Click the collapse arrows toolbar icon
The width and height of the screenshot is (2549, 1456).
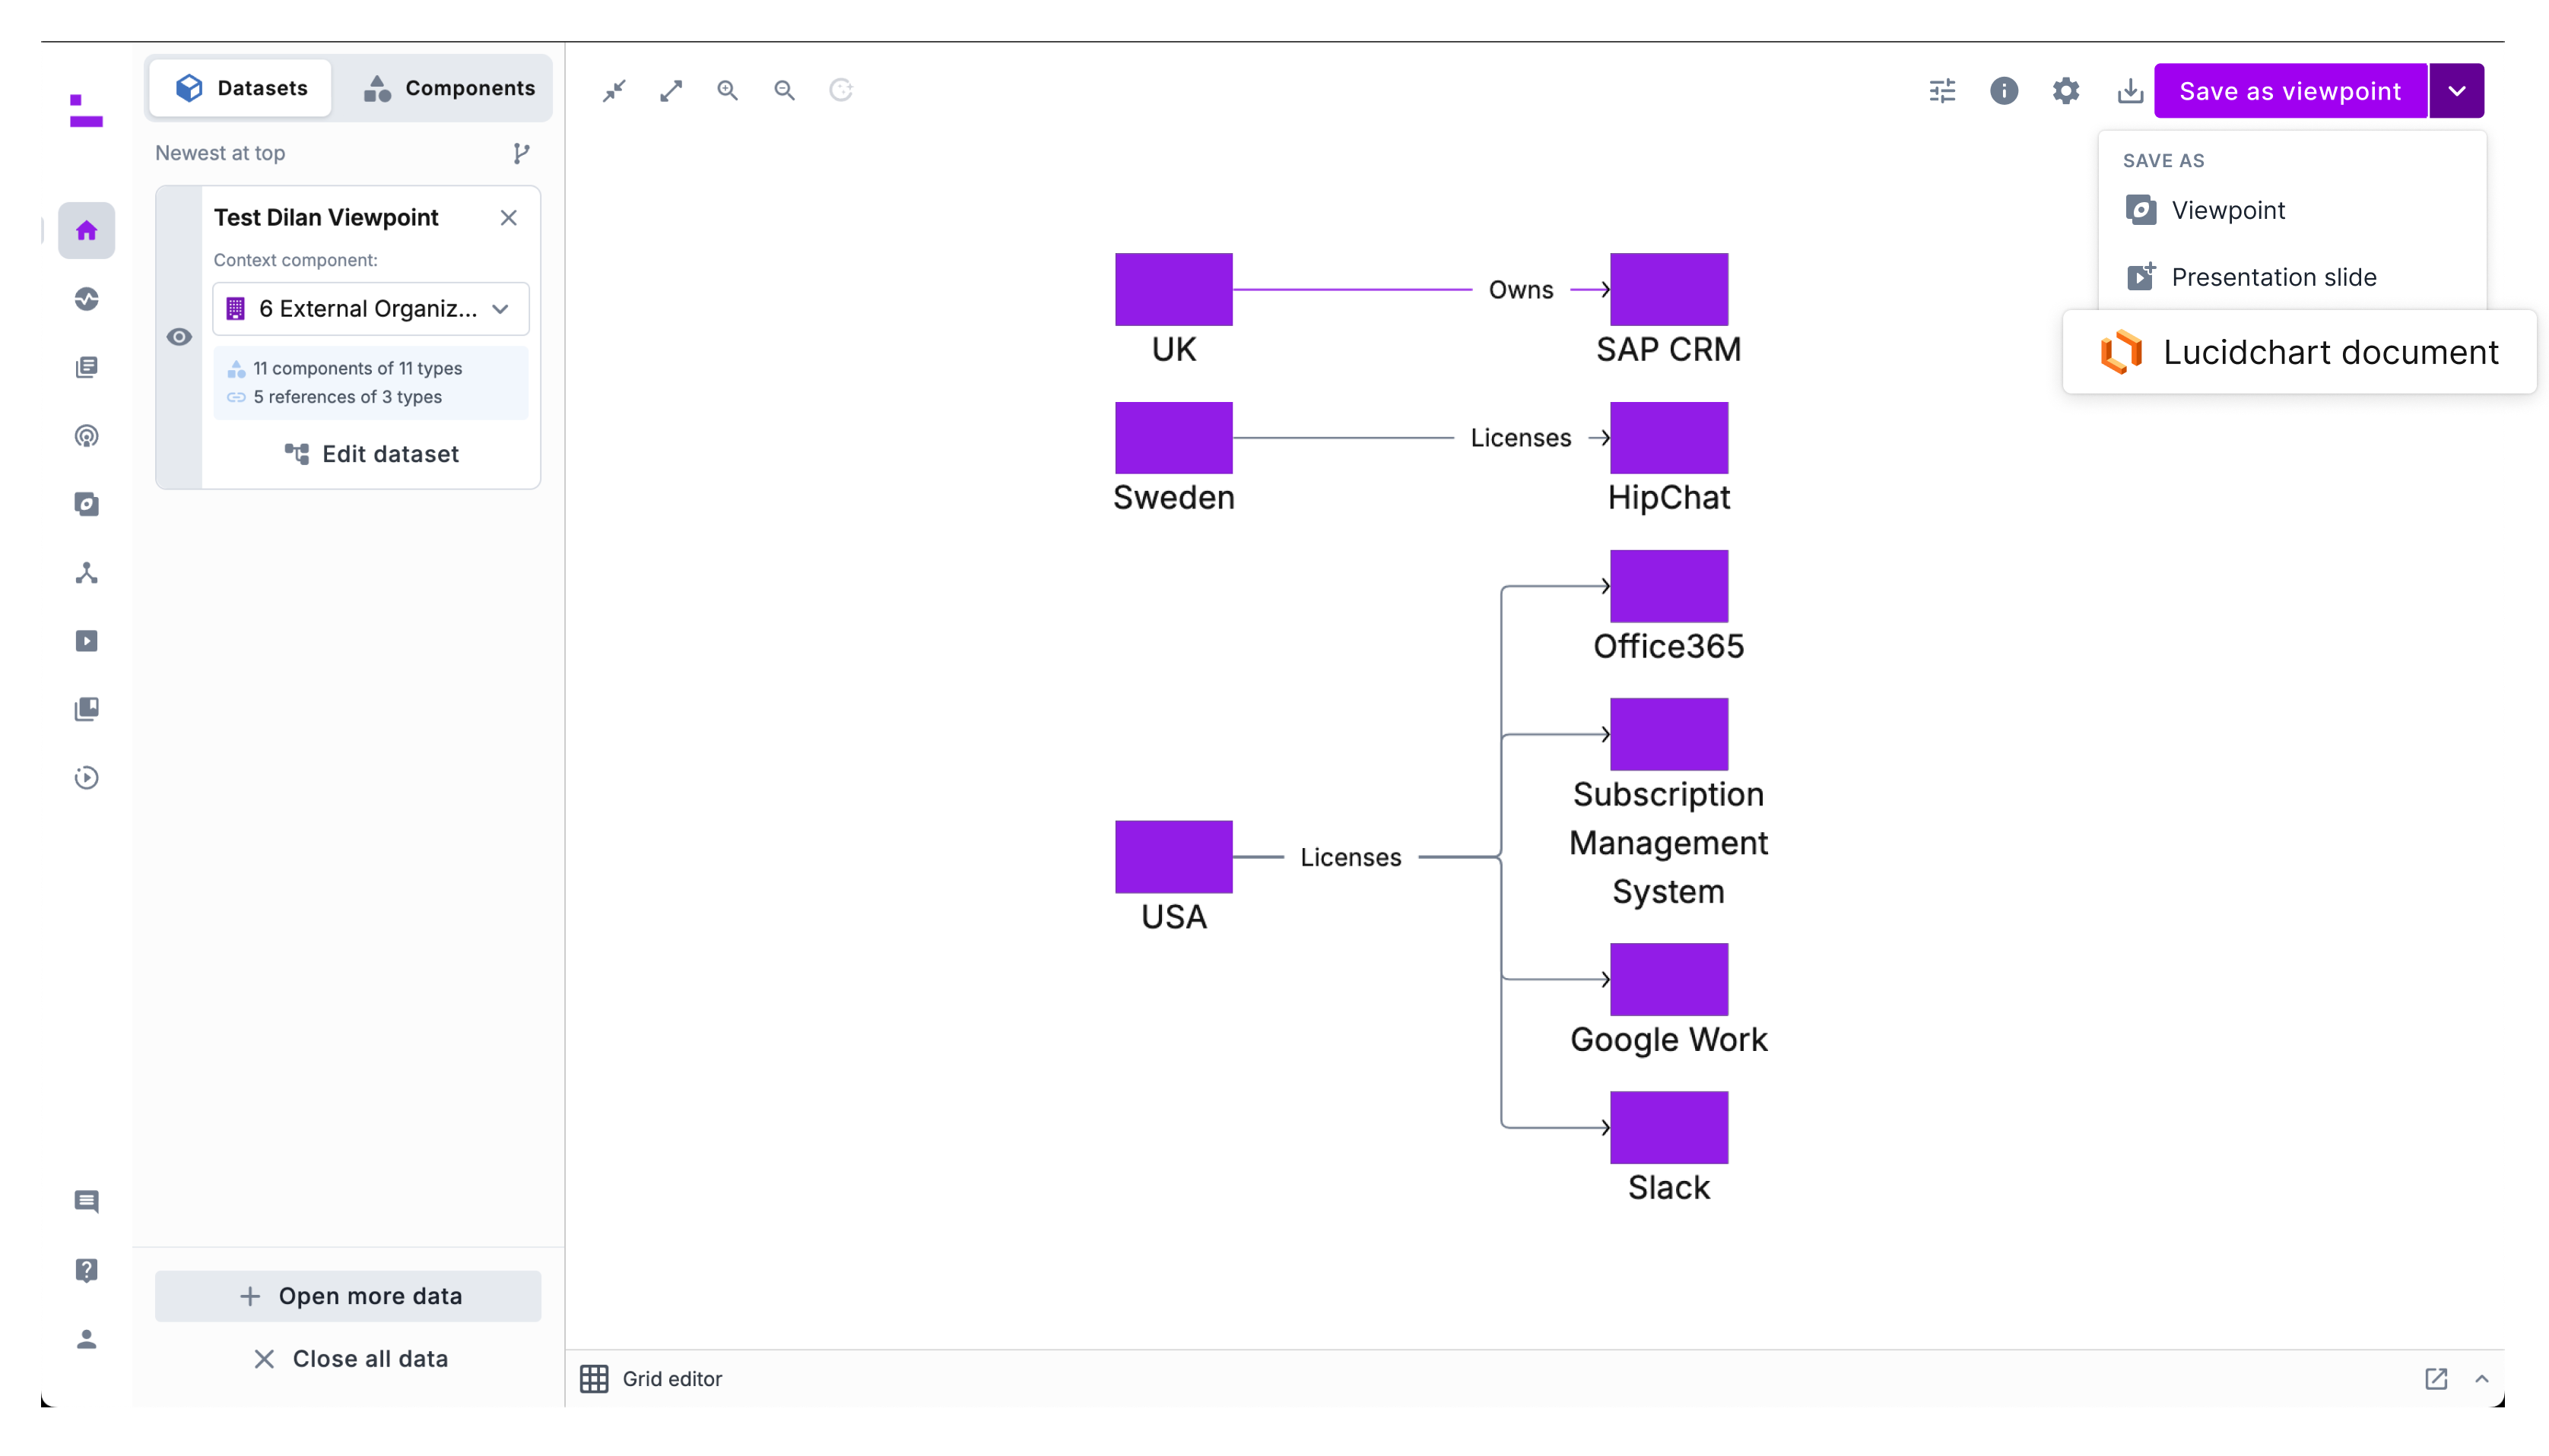click(x=614, y=91)
